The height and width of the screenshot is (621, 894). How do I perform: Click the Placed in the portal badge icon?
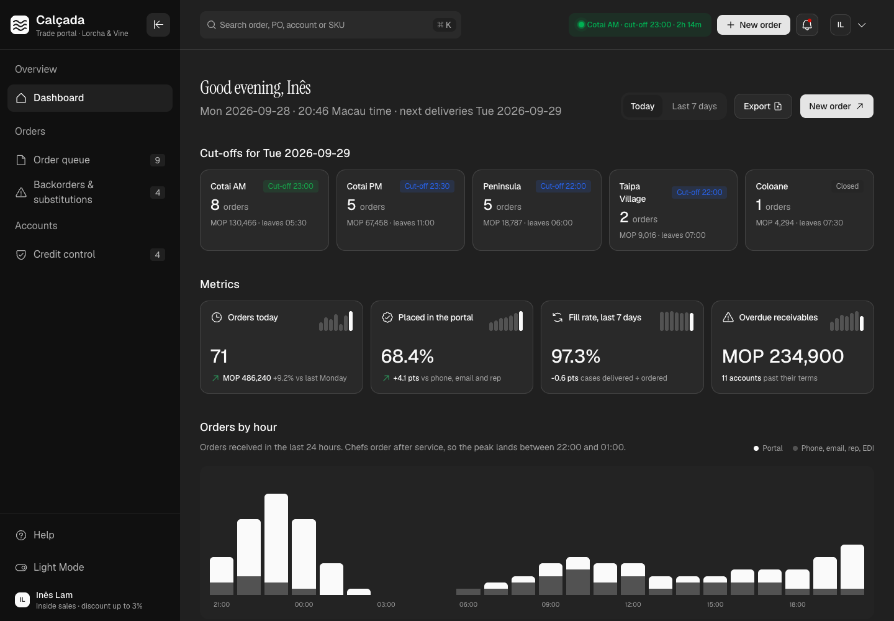387,317
